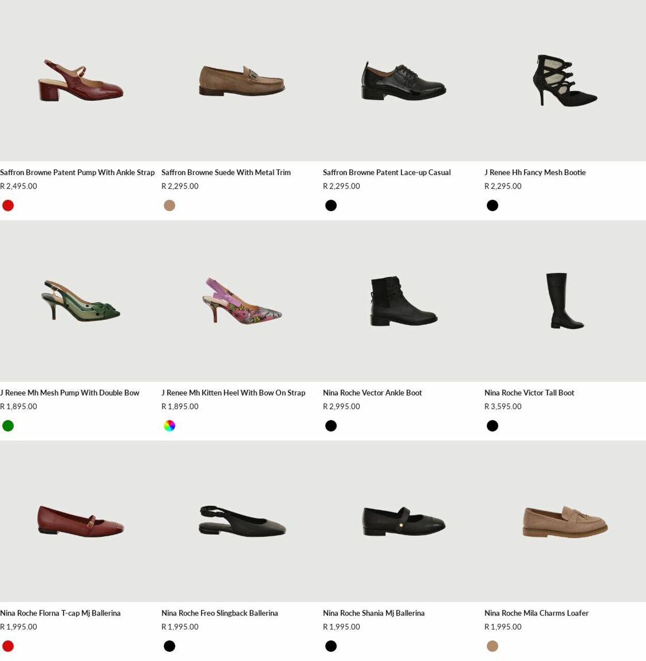
Task: View the green mesh slingback pump image
Action: click(x=81, y=301)
